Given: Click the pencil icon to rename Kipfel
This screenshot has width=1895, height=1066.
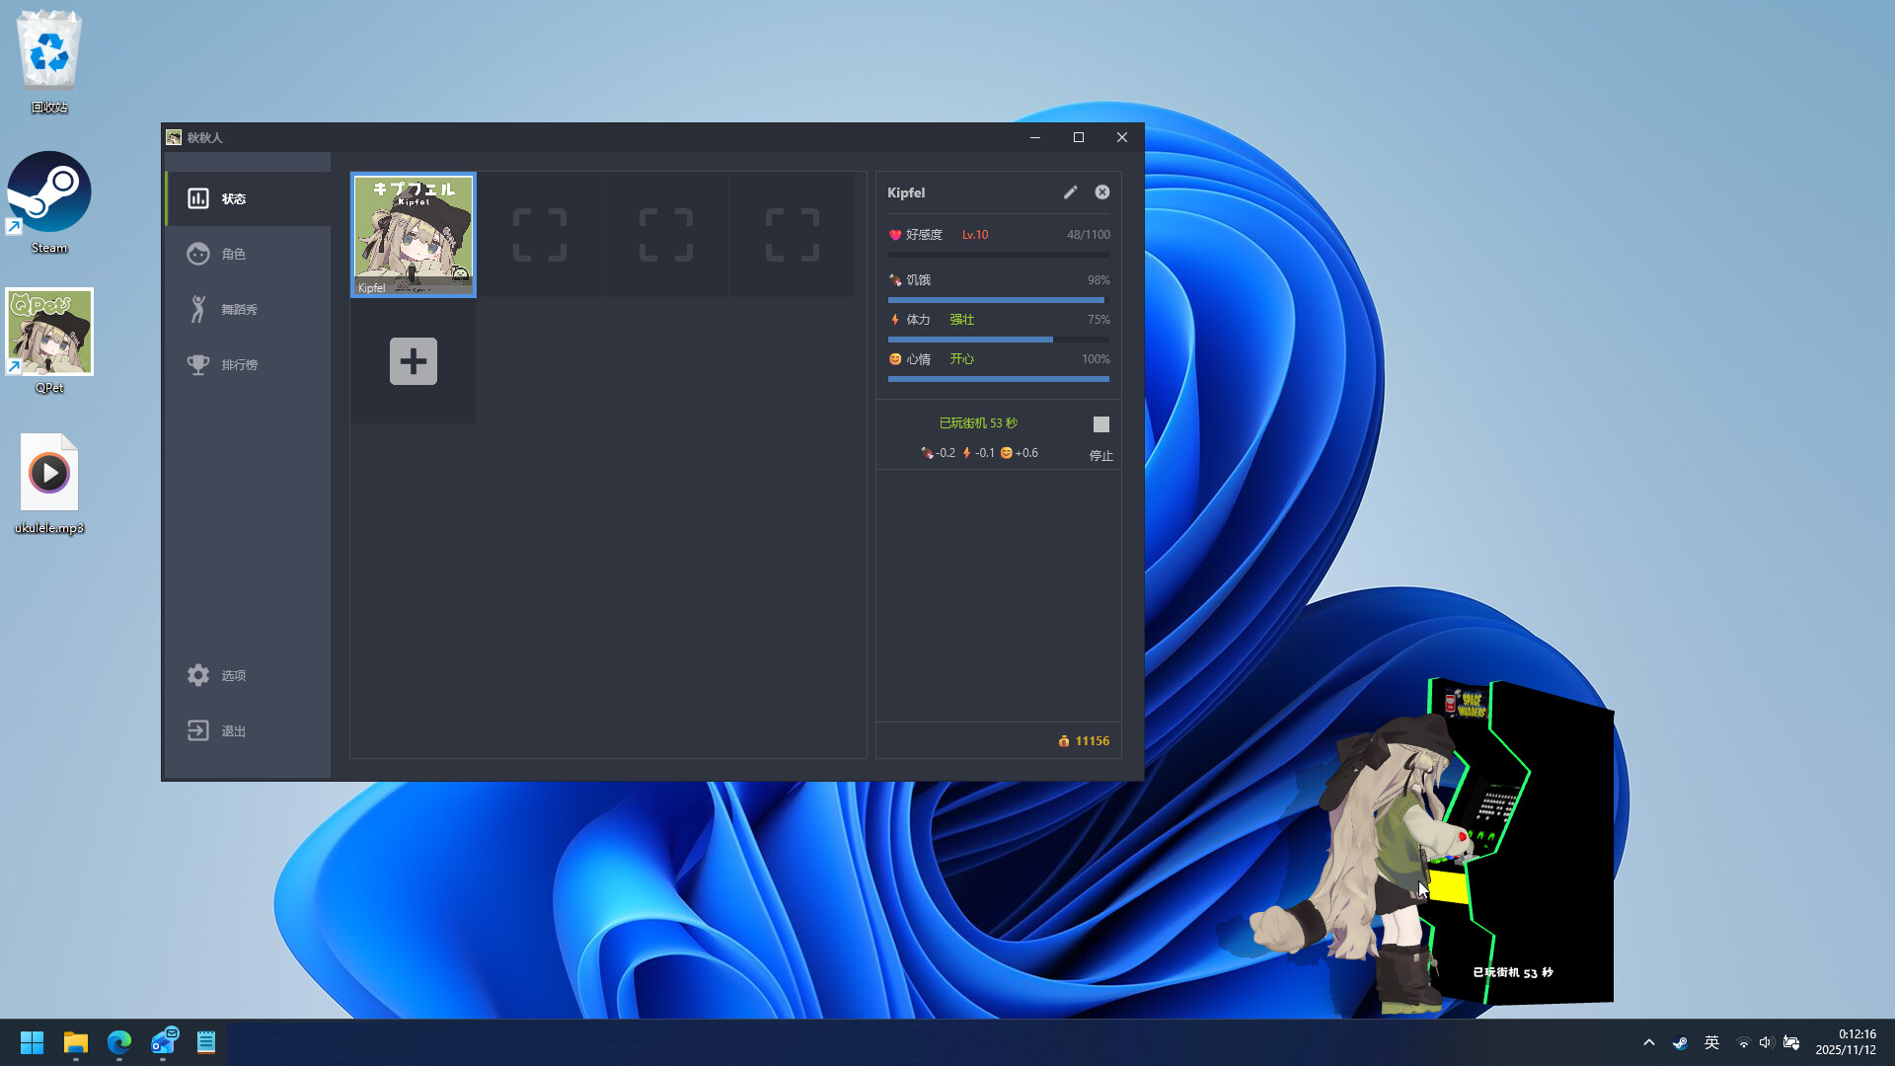Looking at the screenshot, I should 1070,191.
